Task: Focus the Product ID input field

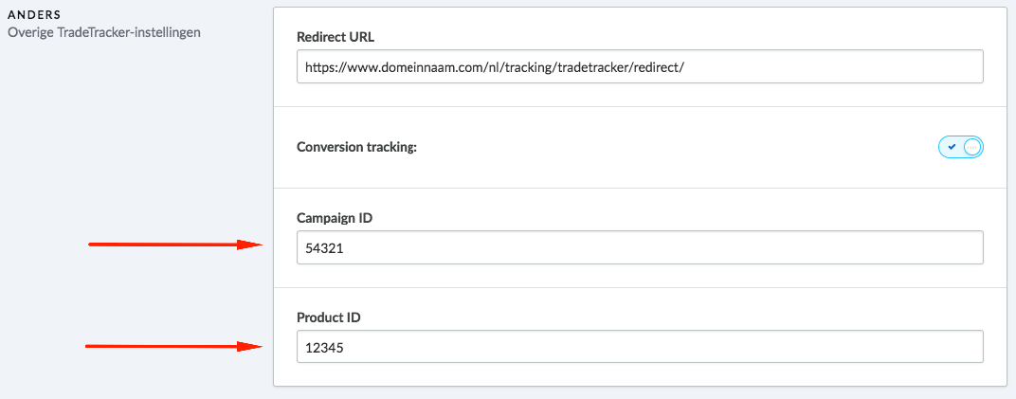Action: click(640, 347)
